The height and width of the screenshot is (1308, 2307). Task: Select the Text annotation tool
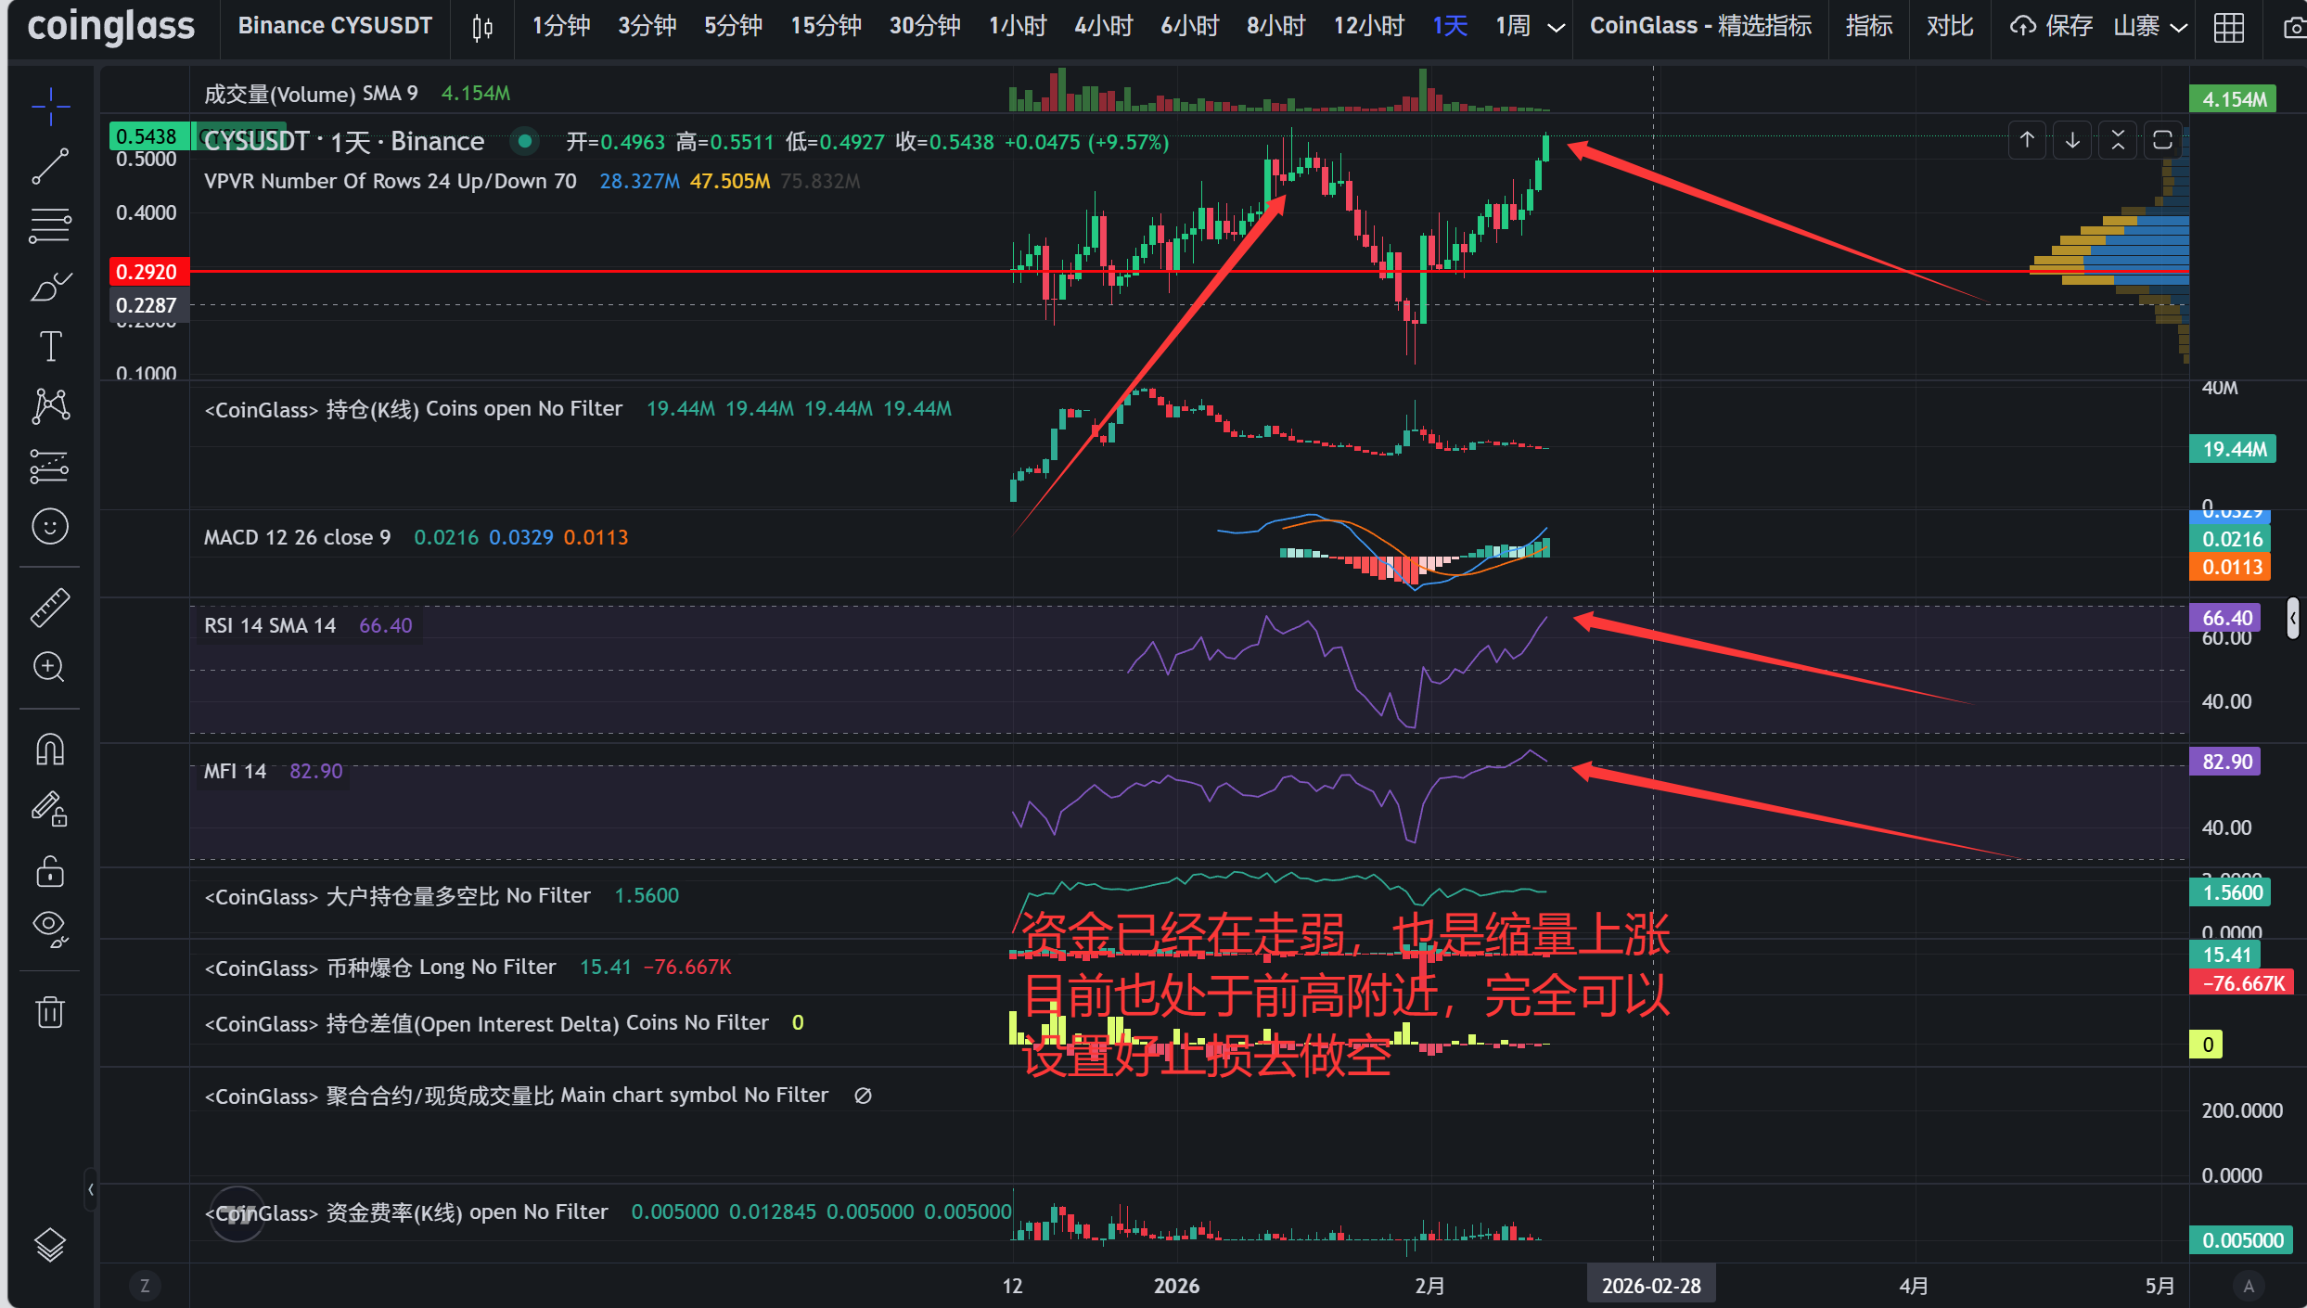(x=50, y=347)
